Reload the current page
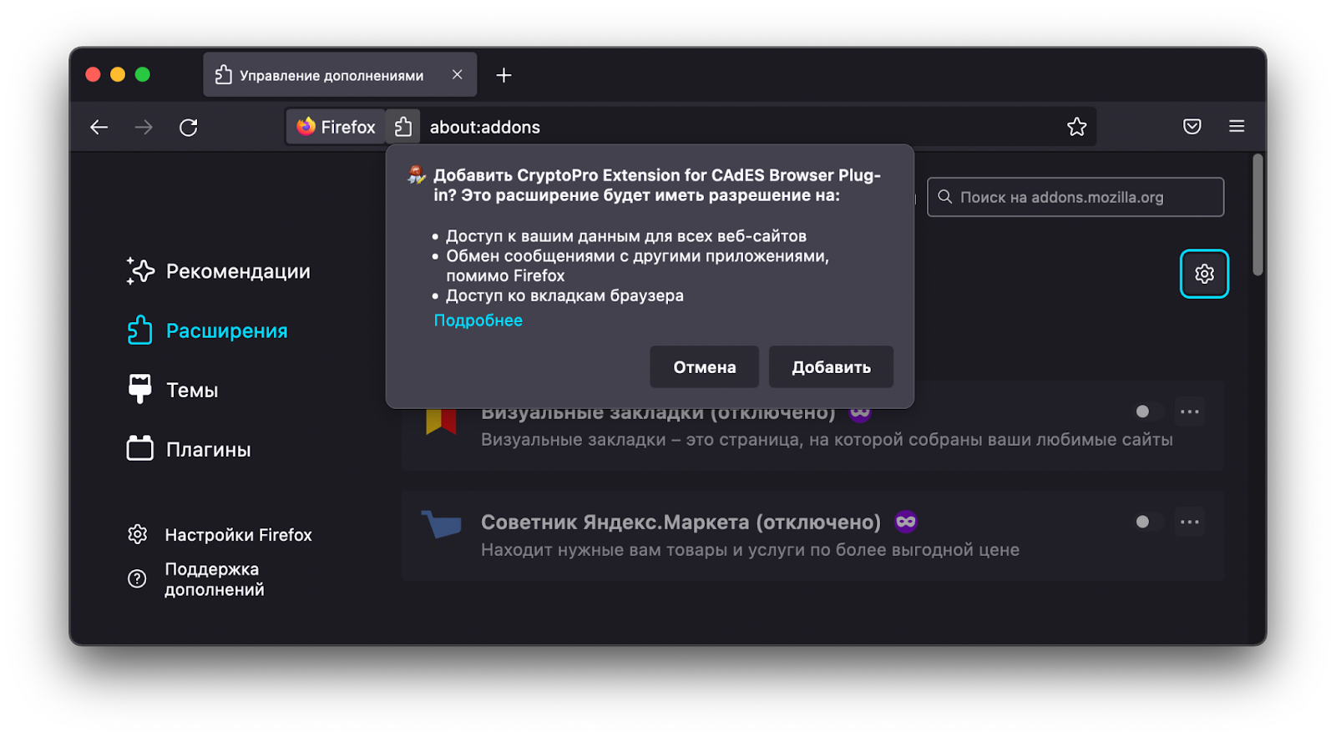 pos(189,127)
